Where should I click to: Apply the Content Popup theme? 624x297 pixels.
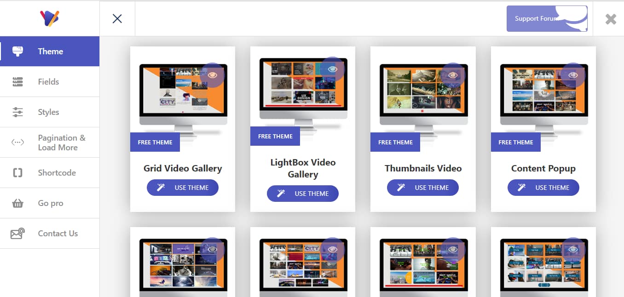tap(543, 187)
